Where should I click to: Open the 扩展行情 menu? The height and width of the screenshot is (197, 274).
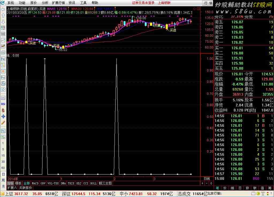[58, 3]
